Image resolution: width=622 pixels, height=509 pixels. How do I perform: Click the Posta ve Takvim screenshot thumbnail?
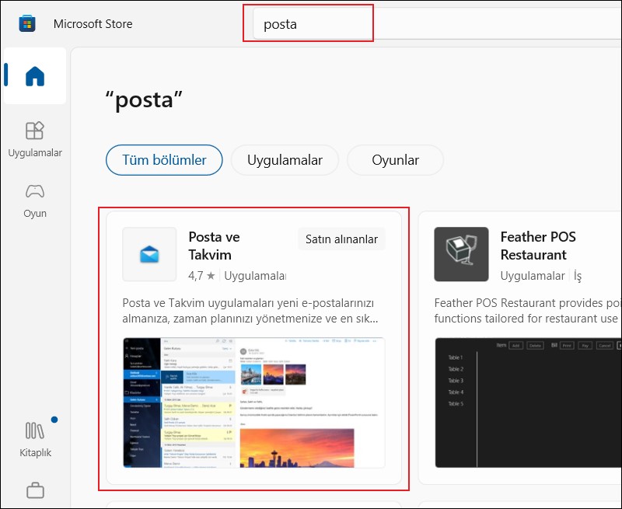(254, 403)
